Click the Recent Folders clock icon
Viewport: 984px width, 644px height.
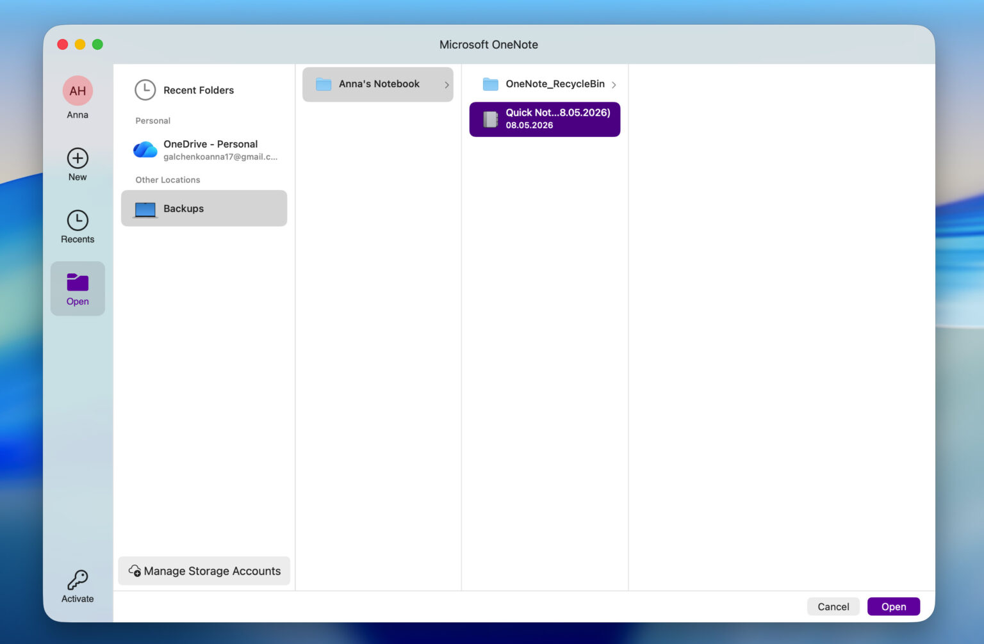click(145, 90)
